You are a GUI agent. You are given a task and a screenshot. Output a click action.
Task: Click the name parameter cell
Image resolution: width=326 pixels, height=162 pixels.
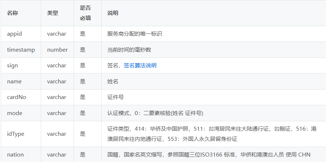[x=14, y=82]
